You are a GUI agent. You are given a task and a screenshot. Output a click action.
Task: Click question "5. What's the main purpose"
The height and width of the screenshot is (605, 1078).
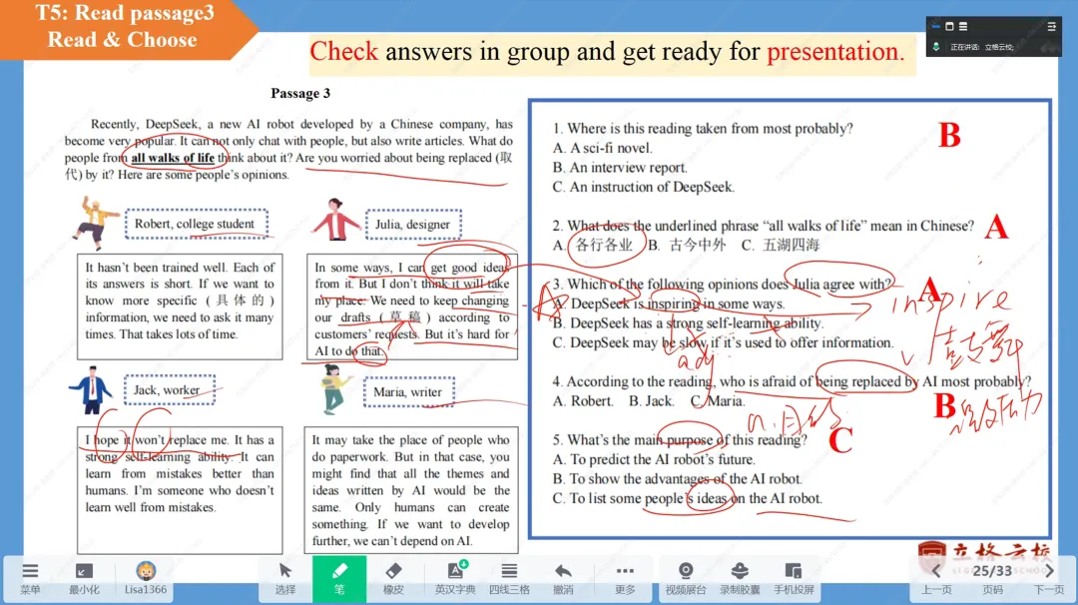pos(680,440)
